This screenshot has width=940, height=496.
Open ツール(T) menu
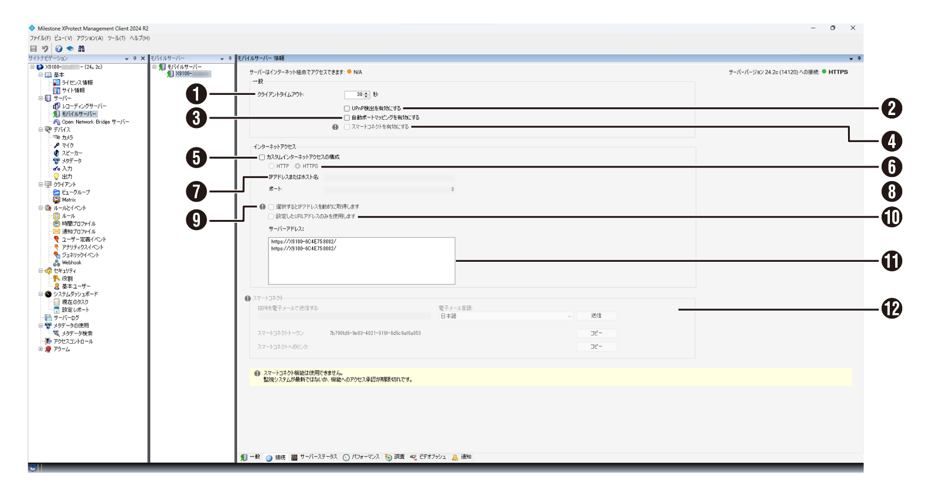click(x=116, y=38)
